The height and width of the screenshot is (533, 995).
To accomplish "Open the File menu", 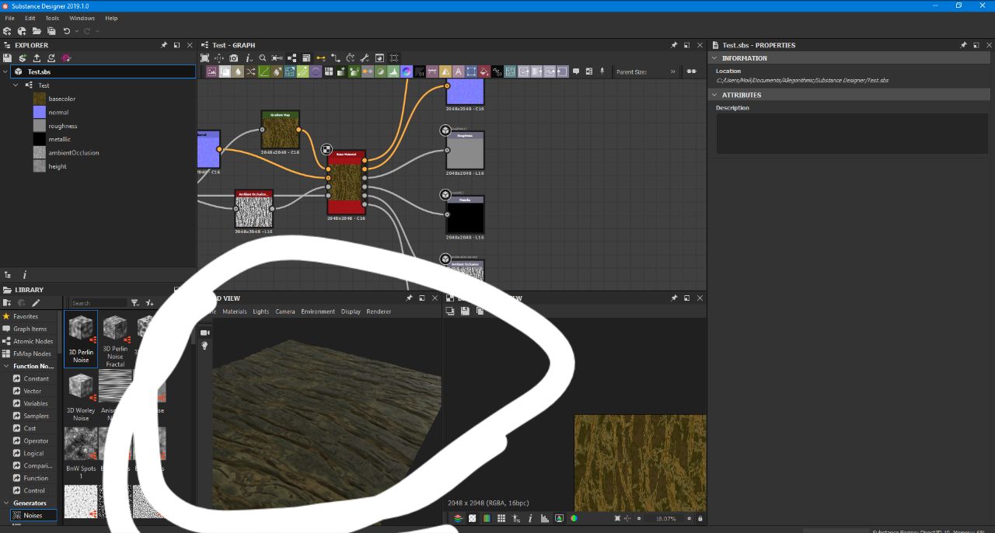I will point(10,18).
